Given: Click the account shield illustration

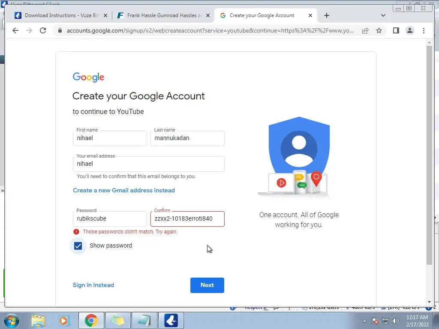Looking at the screenshot, I should (299, 157).
